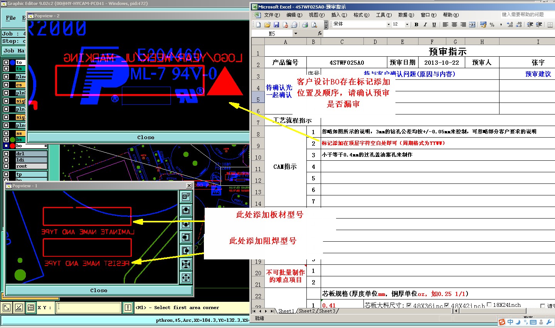Screen dimensions: 555x328
Task: Click the Open file icon in Excel
Action: pos(267,25)
